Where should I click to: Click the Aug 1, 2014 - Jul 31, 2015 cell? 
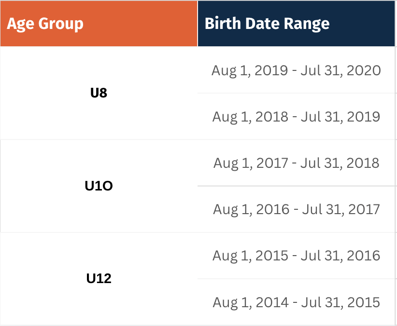296,302
